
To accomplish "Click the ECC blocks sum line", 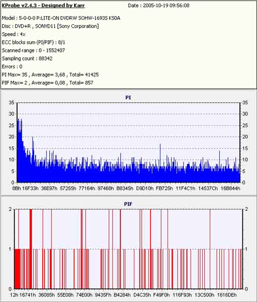I will coord(34,42).
